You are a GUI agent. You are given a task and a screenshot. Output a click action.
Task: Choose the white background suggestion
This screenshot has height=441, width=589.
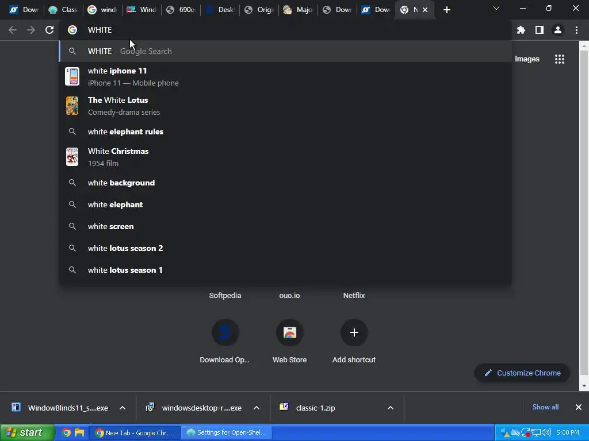point(285,183)
